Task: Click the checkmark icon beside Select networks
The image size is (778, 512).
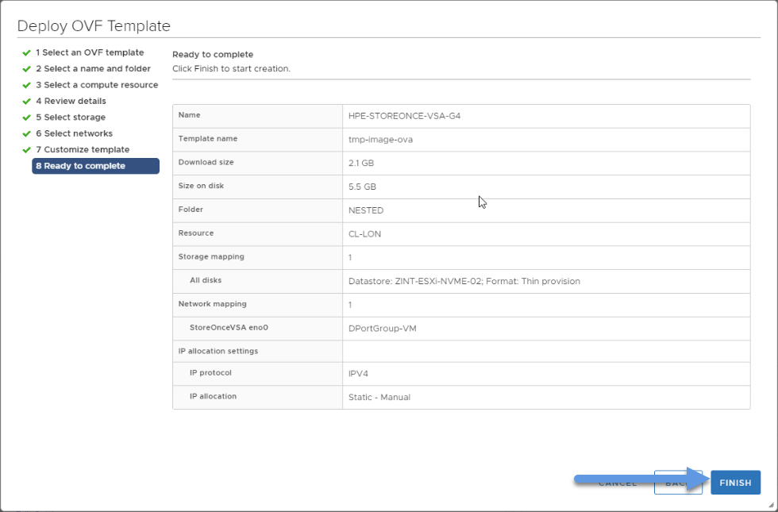Action: coord(27,134)
